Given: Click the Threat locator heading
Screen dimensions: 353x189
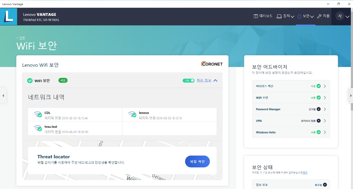Looking at the screenshot, I should [x=54, y=157].
